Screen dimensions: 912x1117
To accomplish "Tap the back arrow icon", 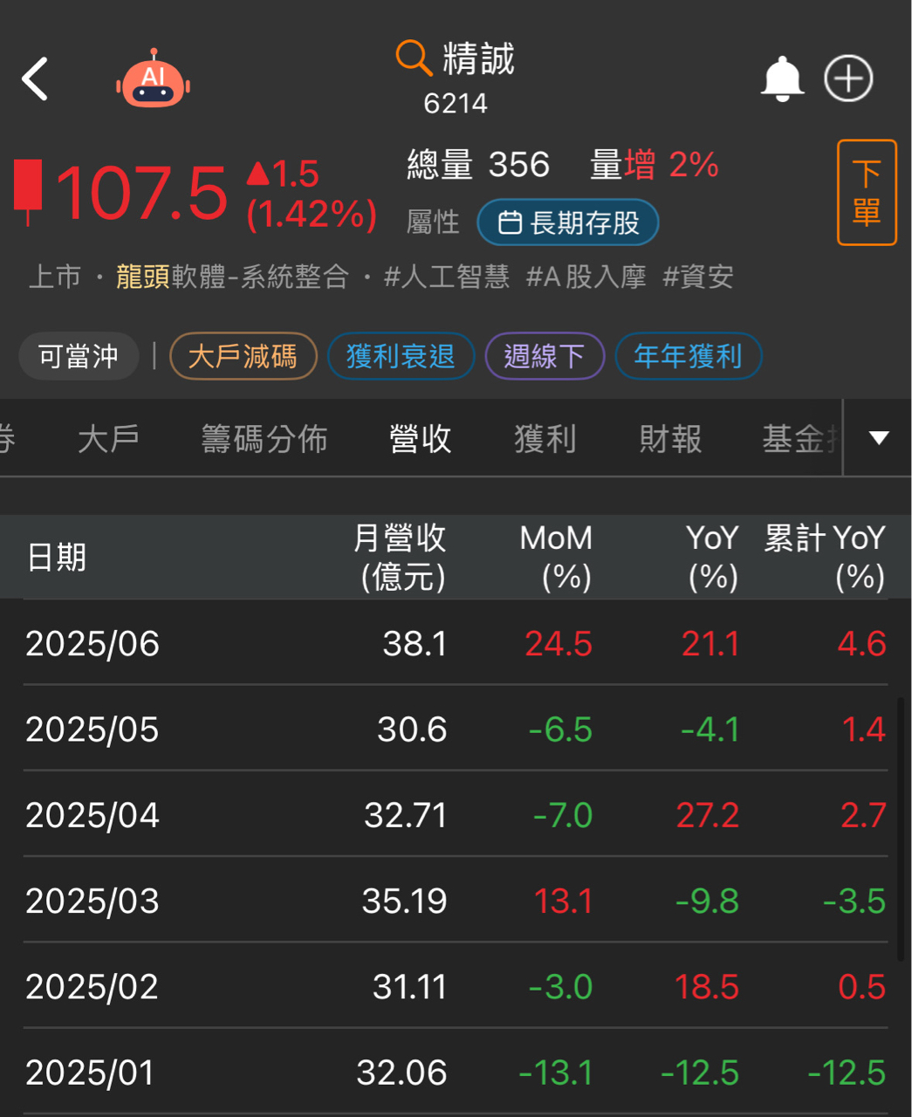I will coord(35,79).
